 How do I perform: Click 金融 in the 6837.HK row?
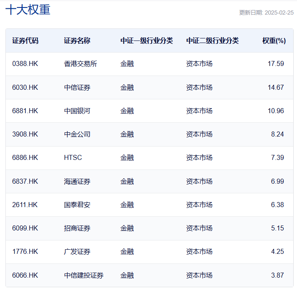pyautogui.click(x=127, y=182)
